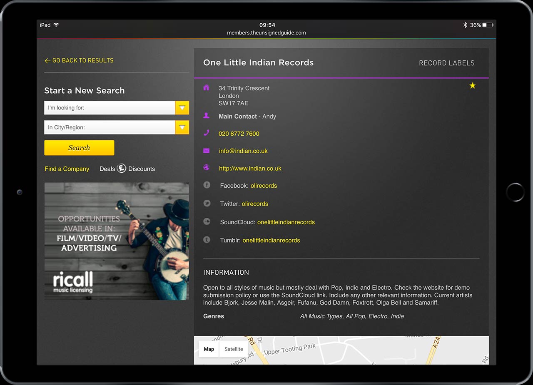Image resolution: width=533 pixels, height=385 pixels.
Task: Click the Facebook icon
Action: 207,185
